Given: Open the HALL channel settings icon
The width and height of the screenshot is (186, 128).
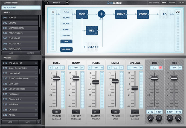Looking at the screenshot, I should [x=56, y=112].
